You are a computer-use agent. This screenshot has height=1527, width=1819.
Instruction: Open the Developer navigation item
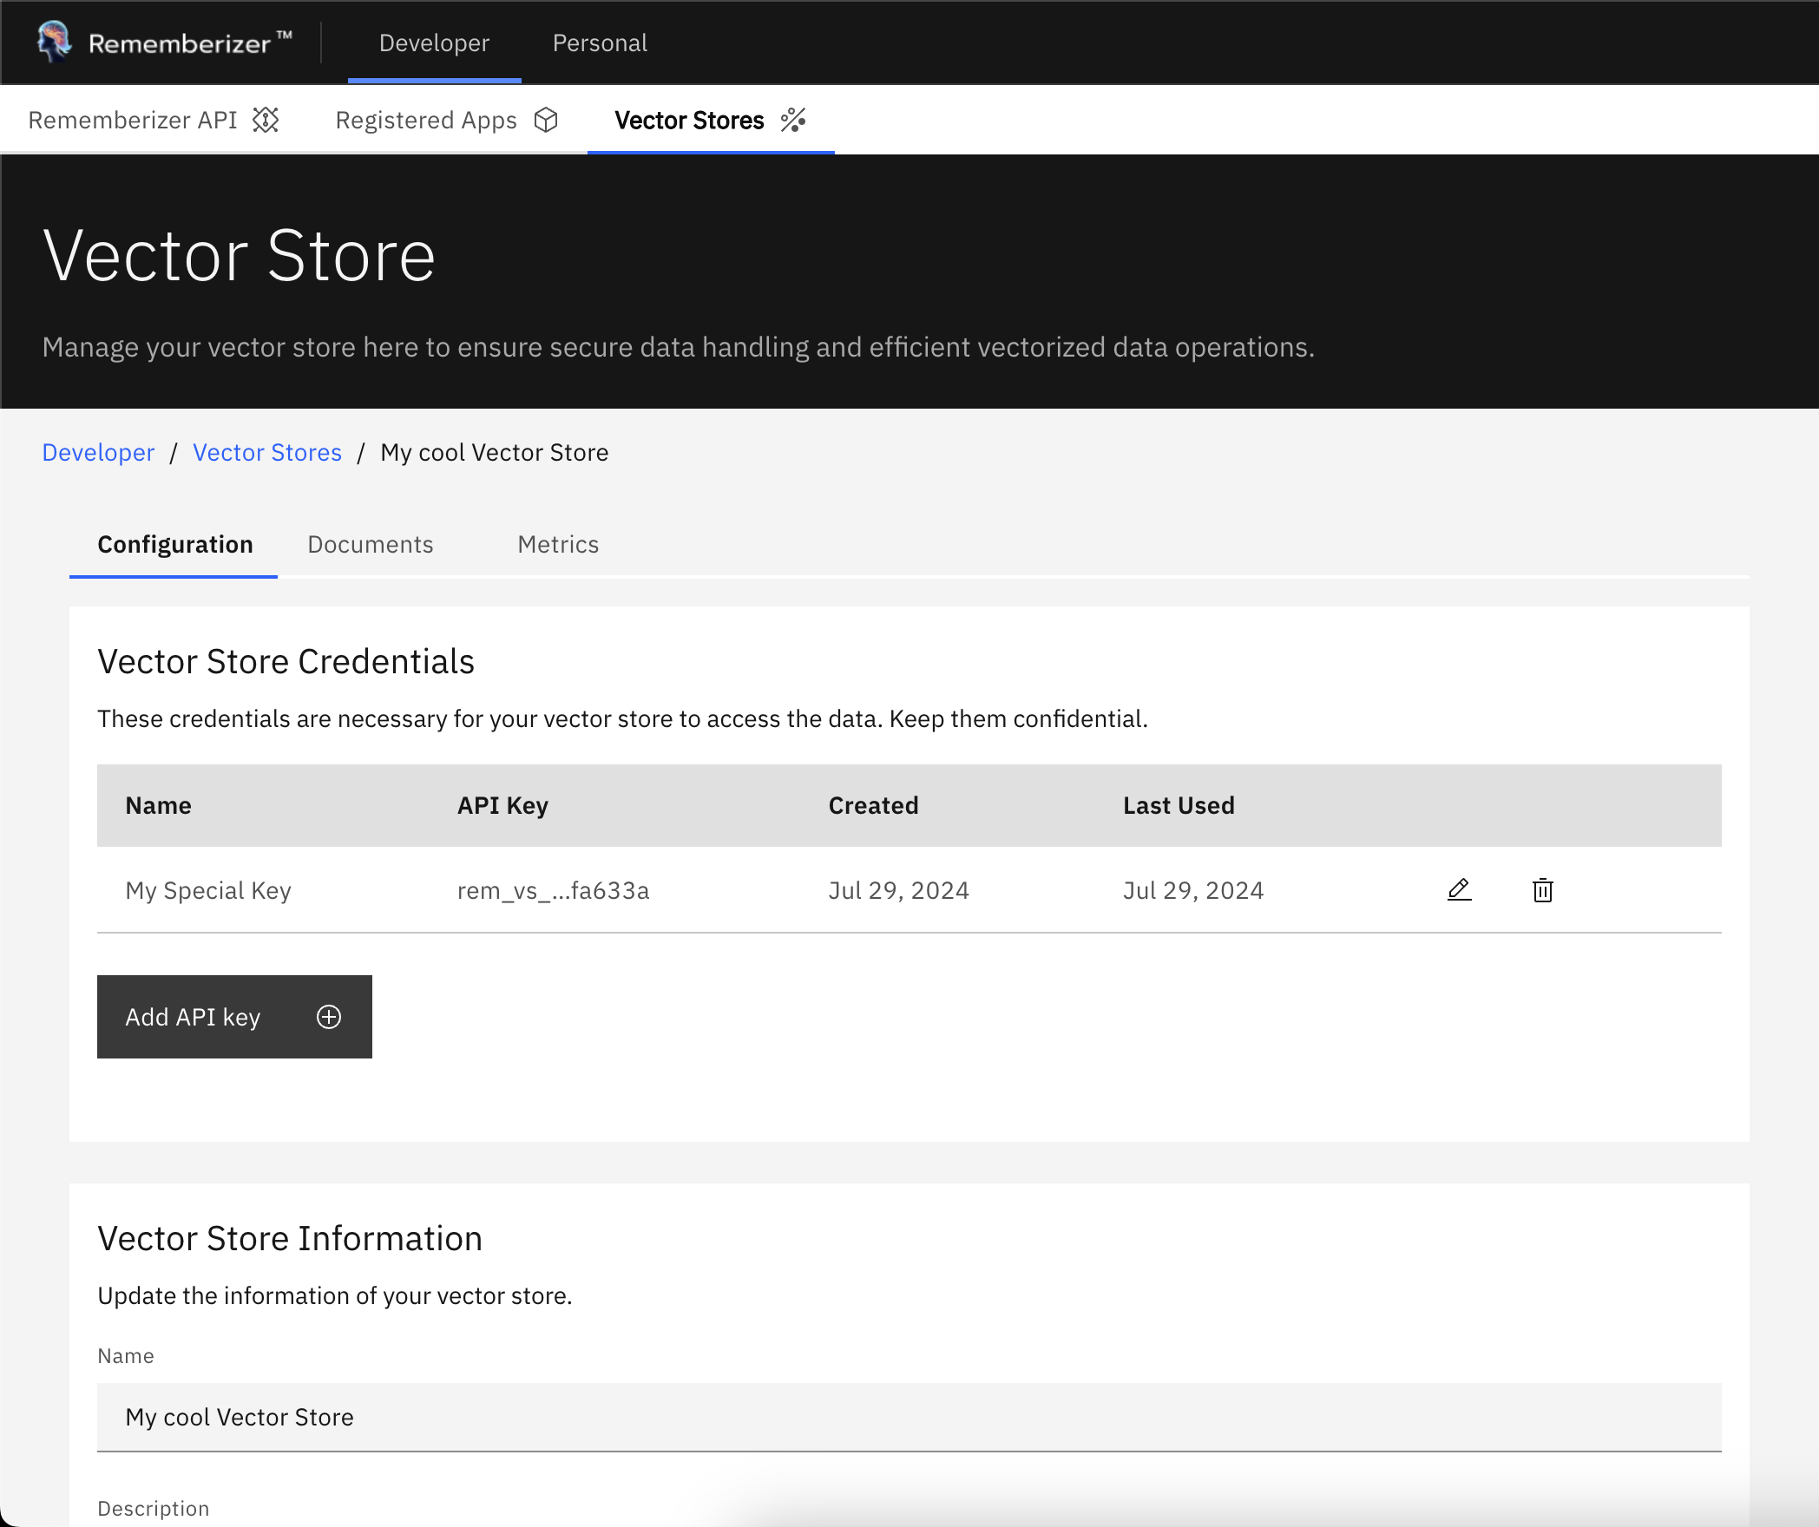434,42
